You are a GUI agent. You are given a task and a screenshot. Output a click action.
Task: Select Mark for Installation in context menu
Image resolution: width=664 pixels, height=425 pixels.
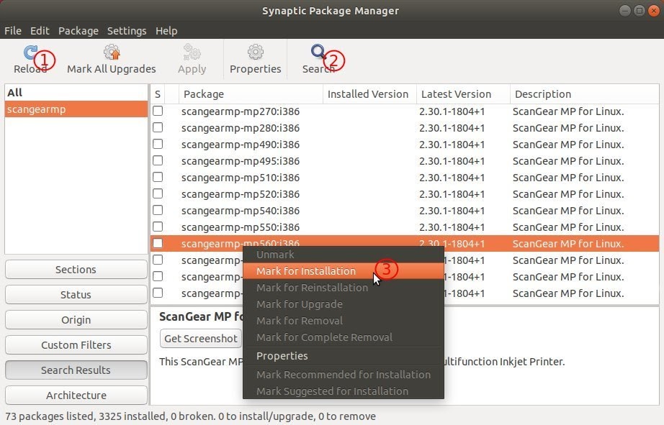tap(306, 271)
